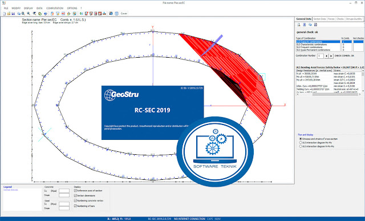
Task: Click the blue globe toolbar icon
Action: (x=46, y=14)
